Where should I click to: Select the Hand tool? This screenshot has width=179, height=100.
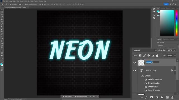click(2, 56)
